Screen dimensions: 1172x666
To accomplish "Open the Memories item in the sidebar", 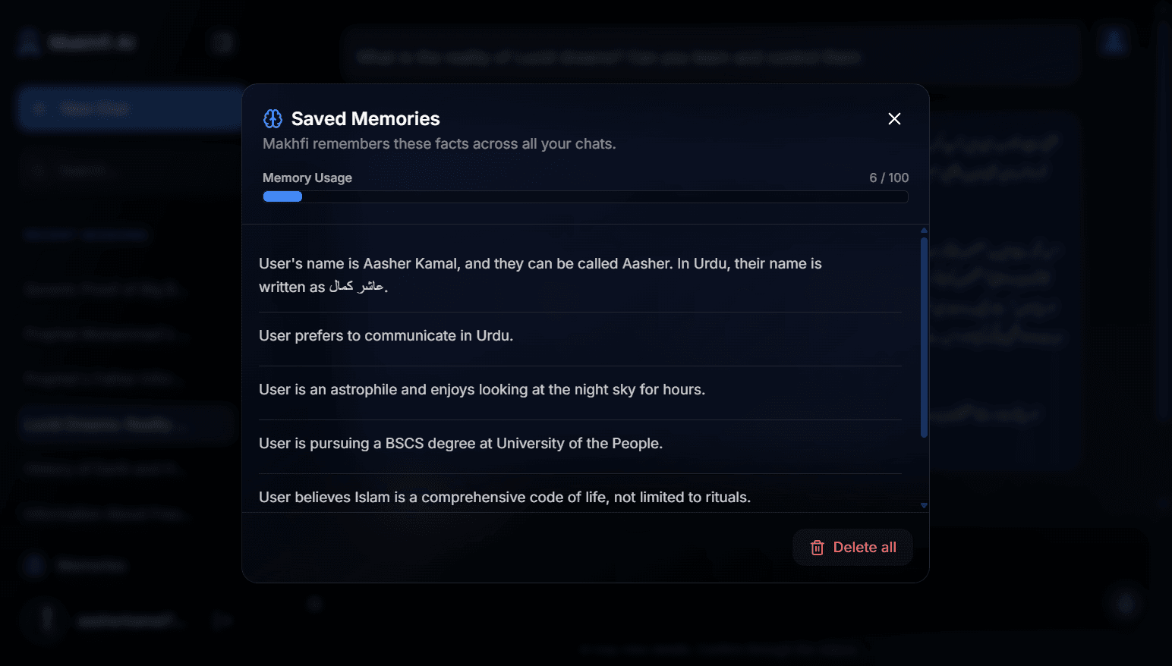I will pyautogui.click(x=91, y=565).
